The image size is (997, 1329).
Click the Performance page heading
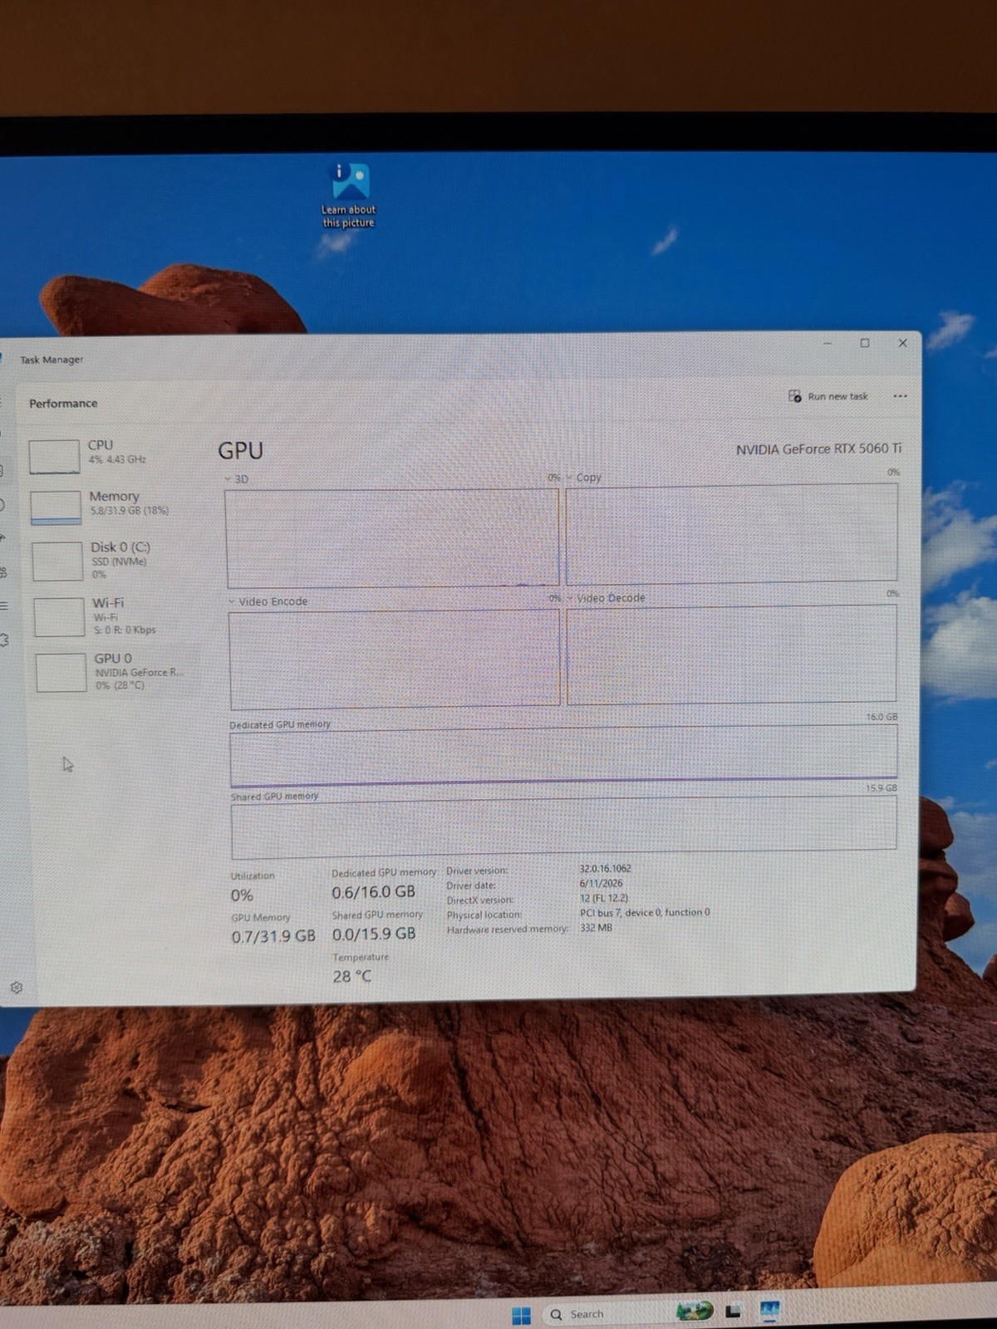coord(63,404)
